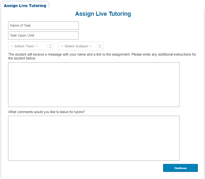Screen dimensions: 205x179
Task: Click the bottom area of the tutor comments box
Action: pyautogui.click(x=94, y=156)
